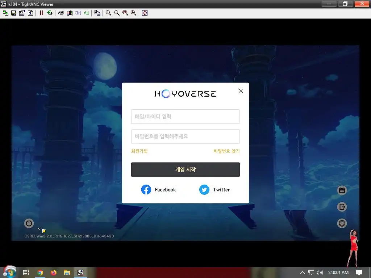Viewport: 371px width, 278px height.
Task: Switch to full screen using the toolbar icon
Action: pyautogui.click(x=145, y=13)
